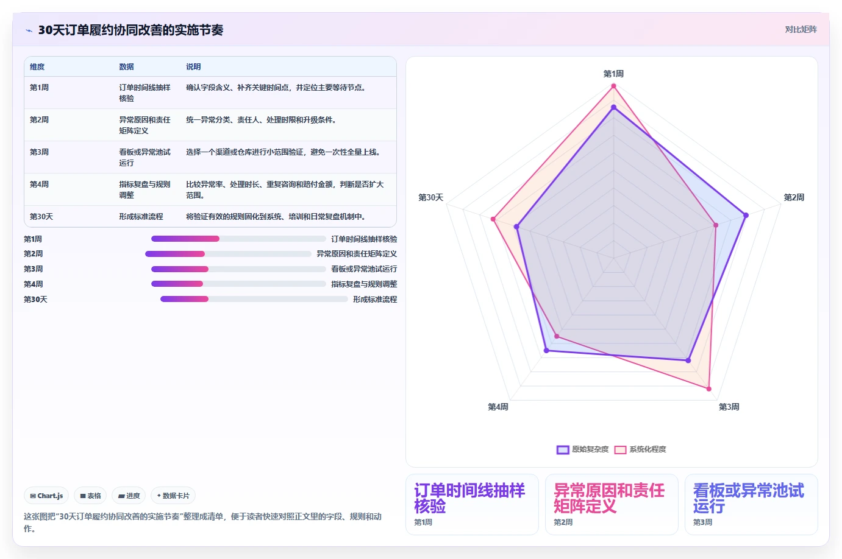Click the radar chart's 第4周 axis label
The height and width of the screenshot is (559, 842).
coord(498,407)
